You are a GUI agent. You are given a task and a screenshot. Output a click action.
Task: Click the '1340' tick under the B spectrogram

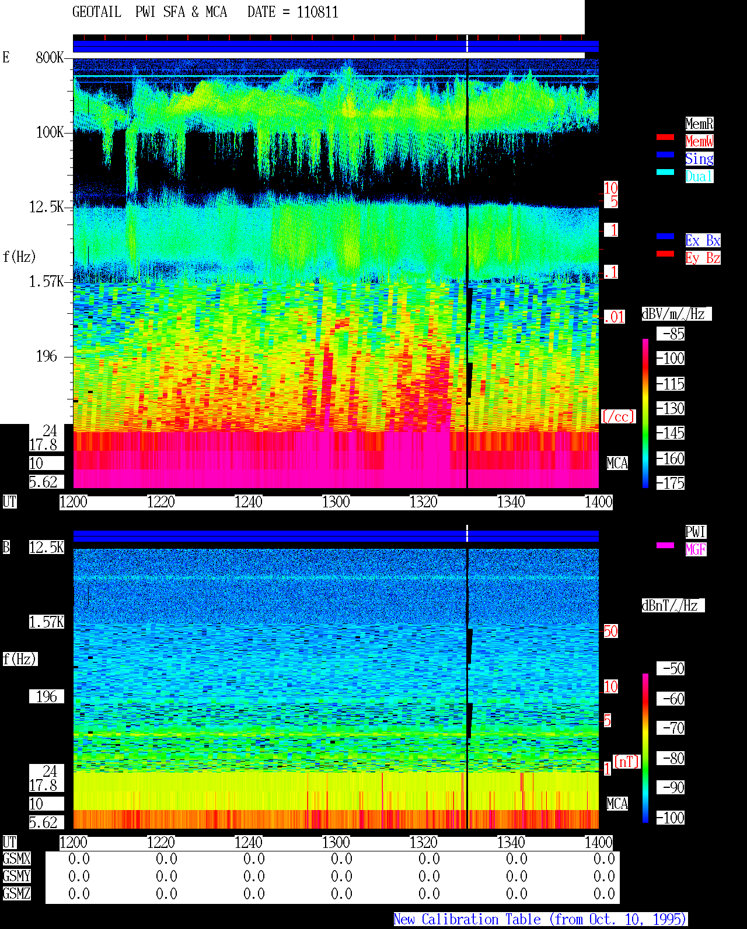tap(511, 842)
